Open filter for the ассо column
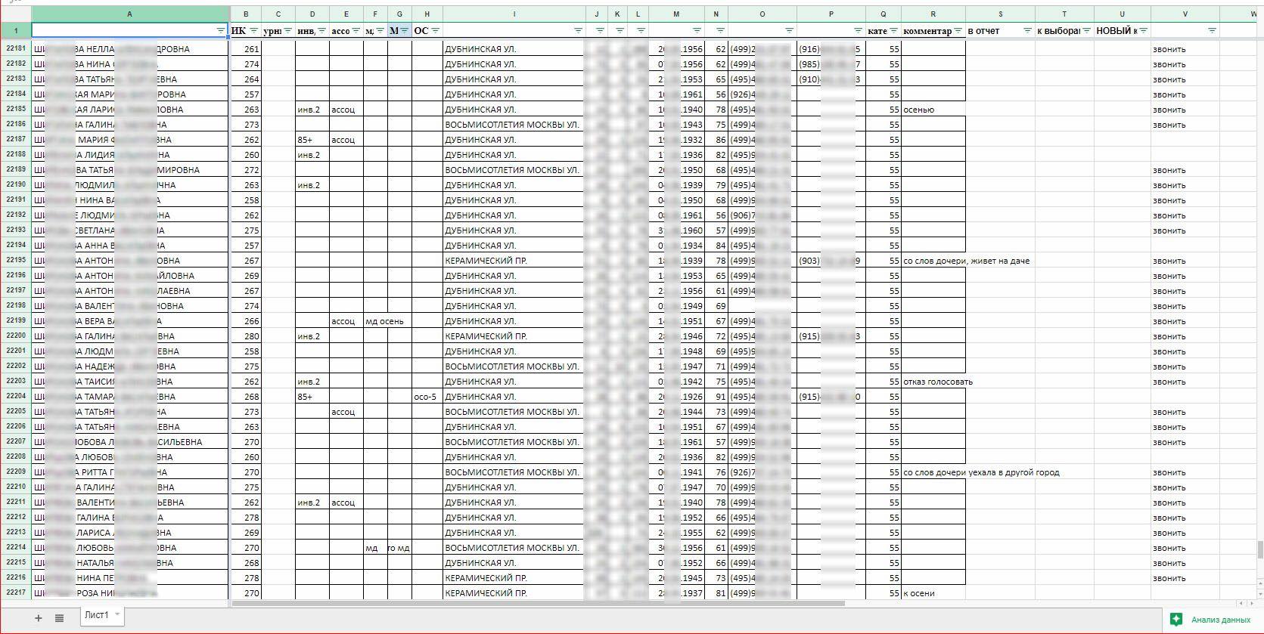The image size is (1264, 634). tap(356, 31)
